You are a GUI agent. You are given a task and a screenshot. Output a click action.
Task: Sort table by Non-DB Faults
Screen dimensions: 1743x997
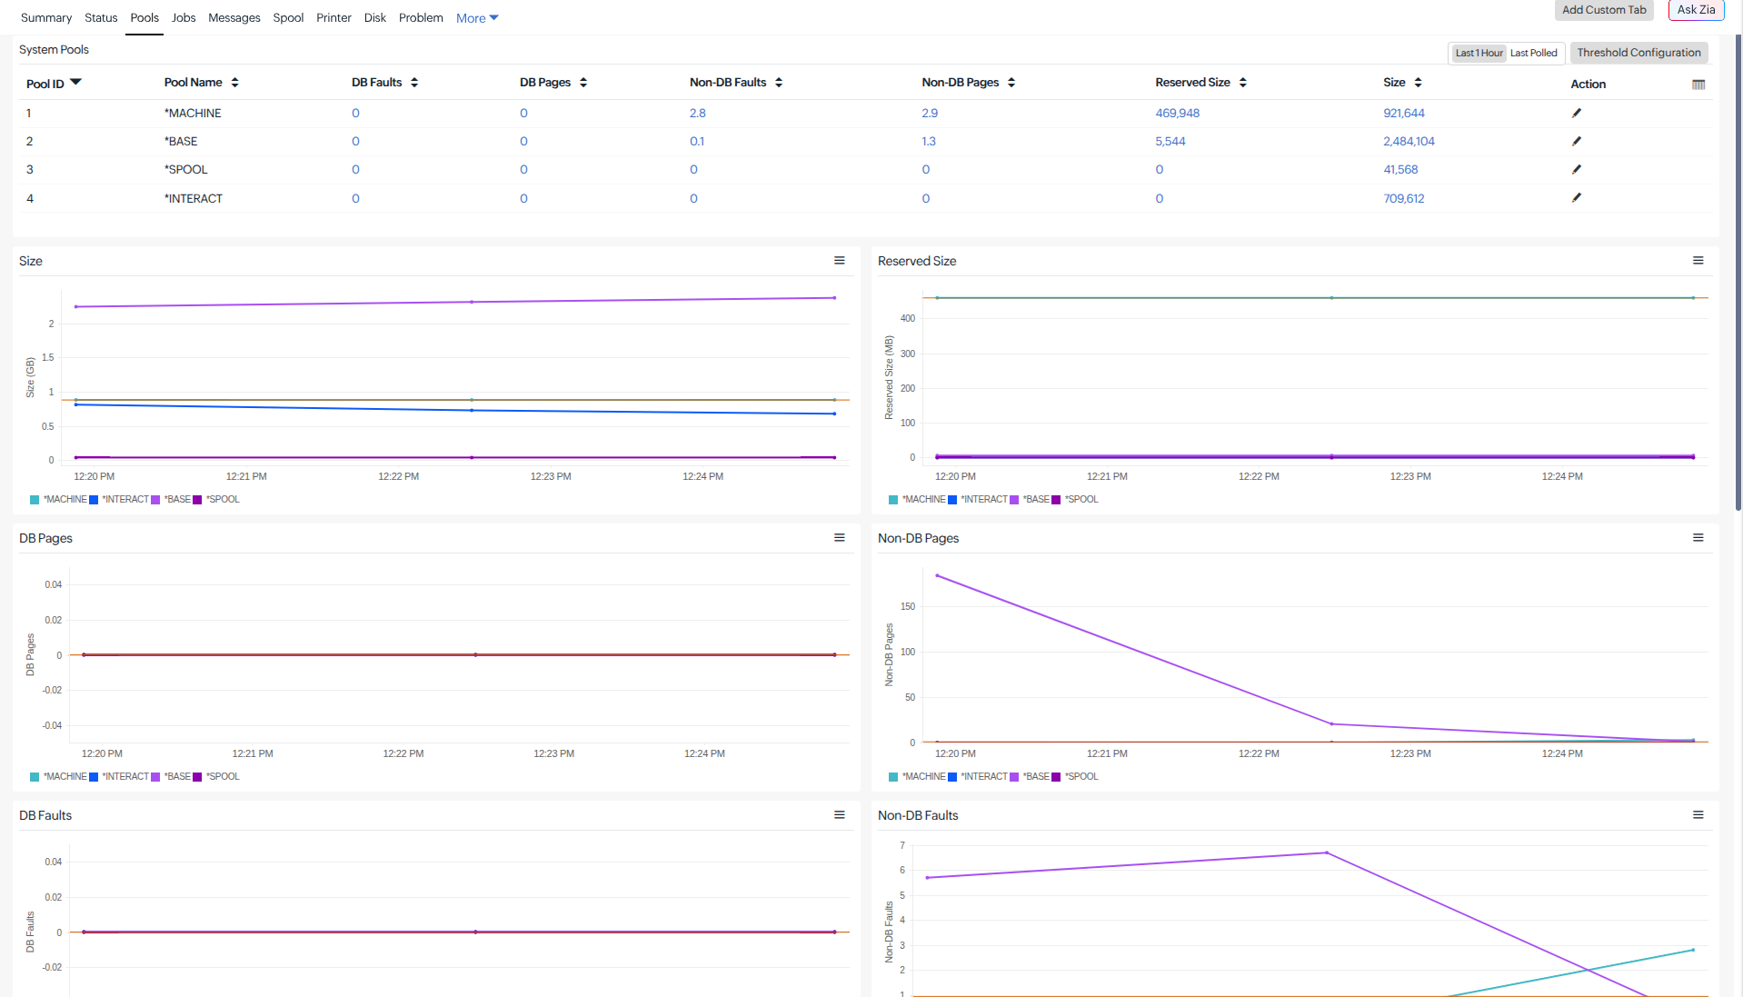pyautogui.click(x=779, y=83)
